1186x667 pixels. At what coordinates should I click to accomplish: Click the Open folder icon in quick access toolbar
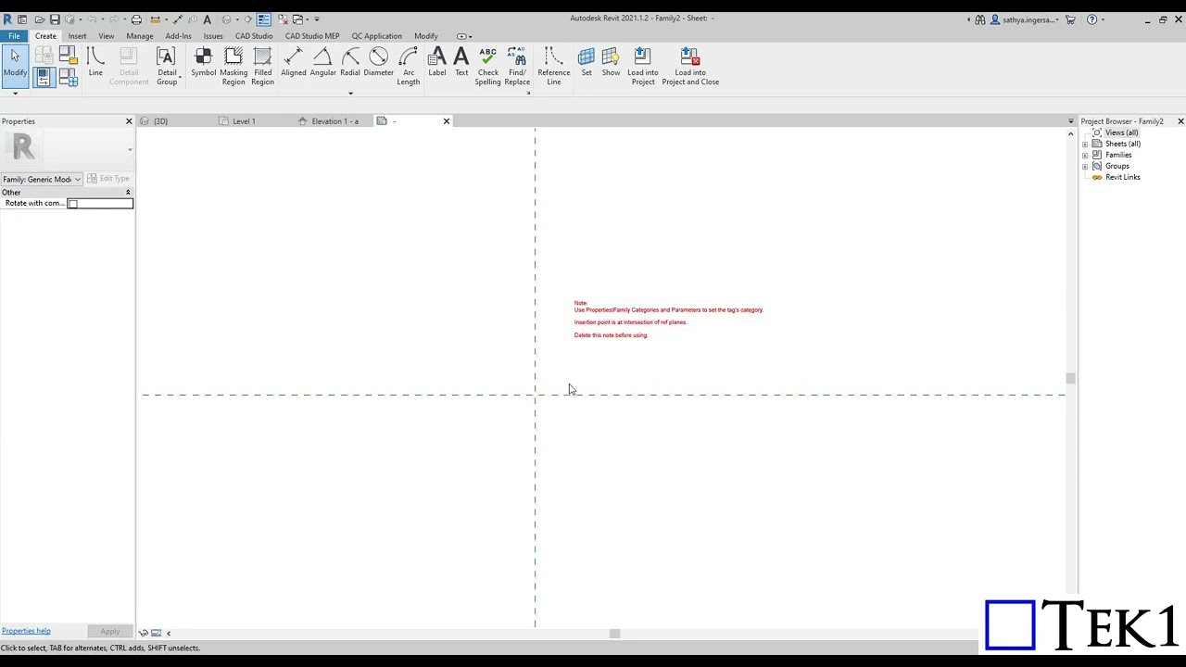click(x=39, y=19)
